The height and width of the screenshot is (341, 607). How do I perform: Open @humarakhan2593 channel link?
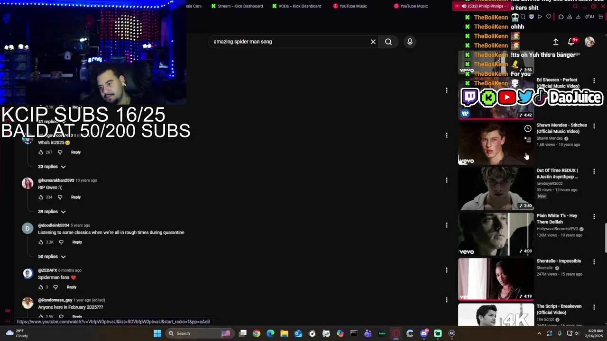[x=56, y=180]
